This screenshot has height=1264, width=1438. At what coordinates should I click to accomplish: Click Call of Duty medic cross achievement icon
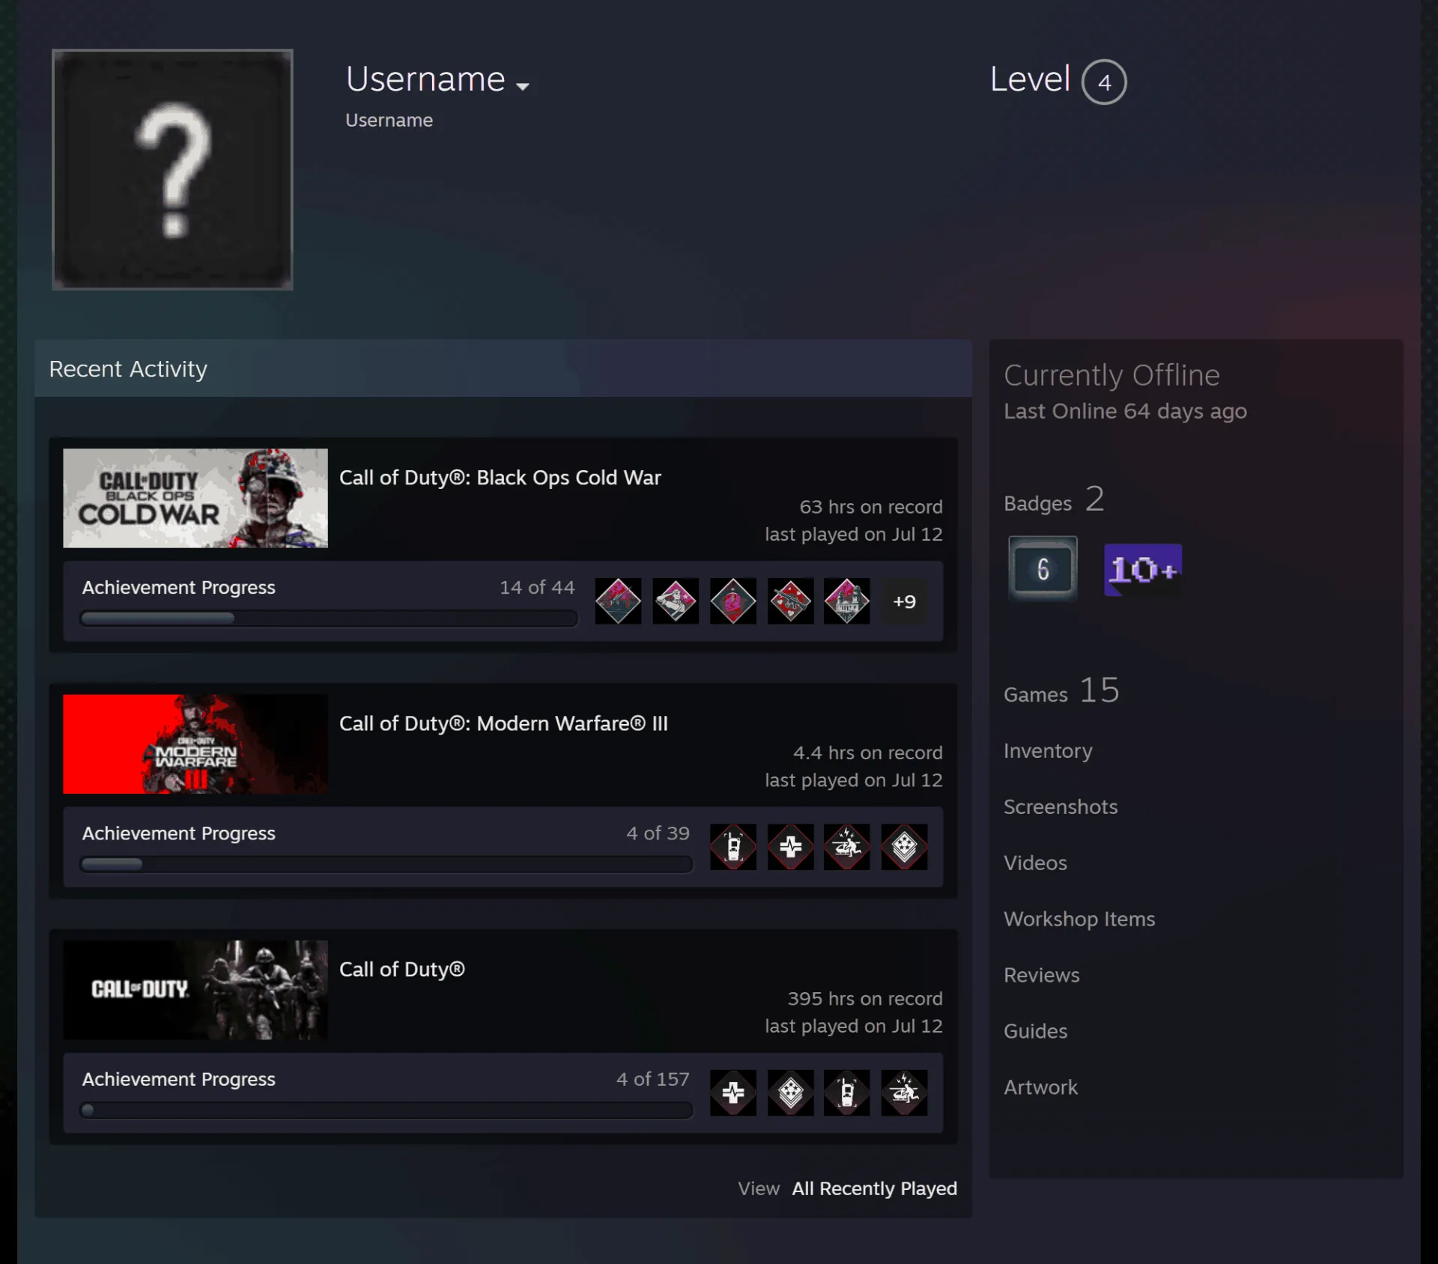tap(733, 1093)
